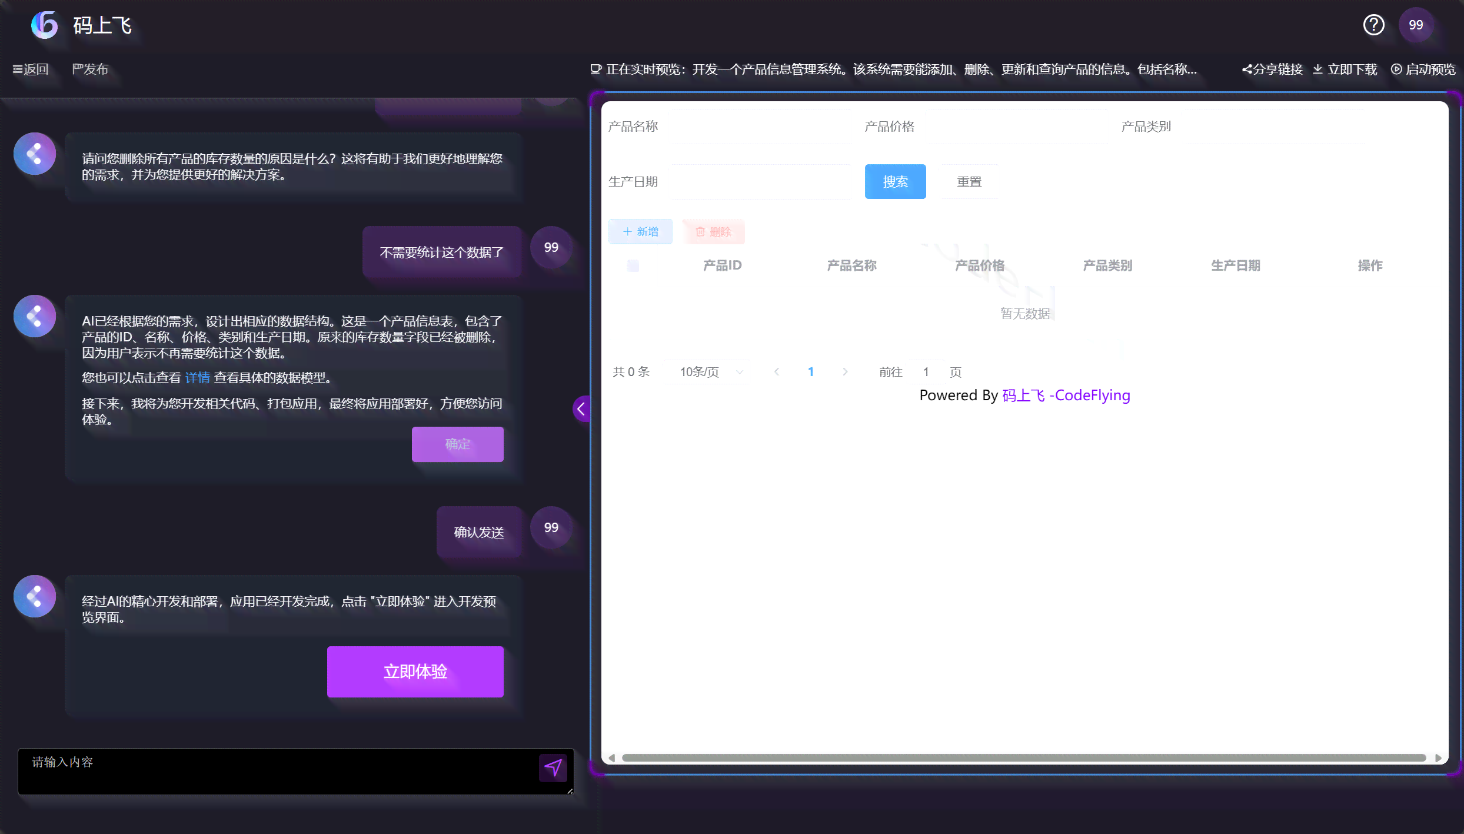The height and width of the screenshot is (834, 1464).
Task: Click AI avatar beside 数据结构 message
Action: [35, 316]
